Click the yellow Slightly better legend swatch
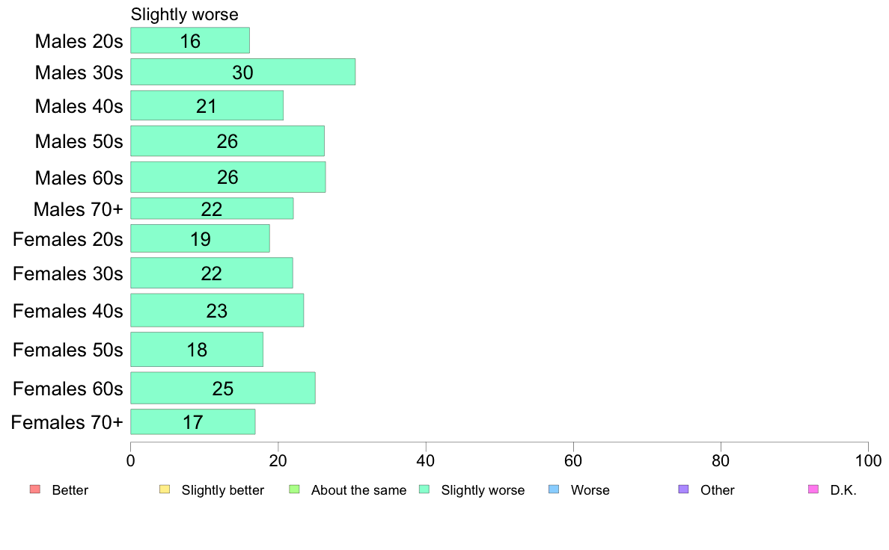The image size is (889, 550). [x=165, y=489]
